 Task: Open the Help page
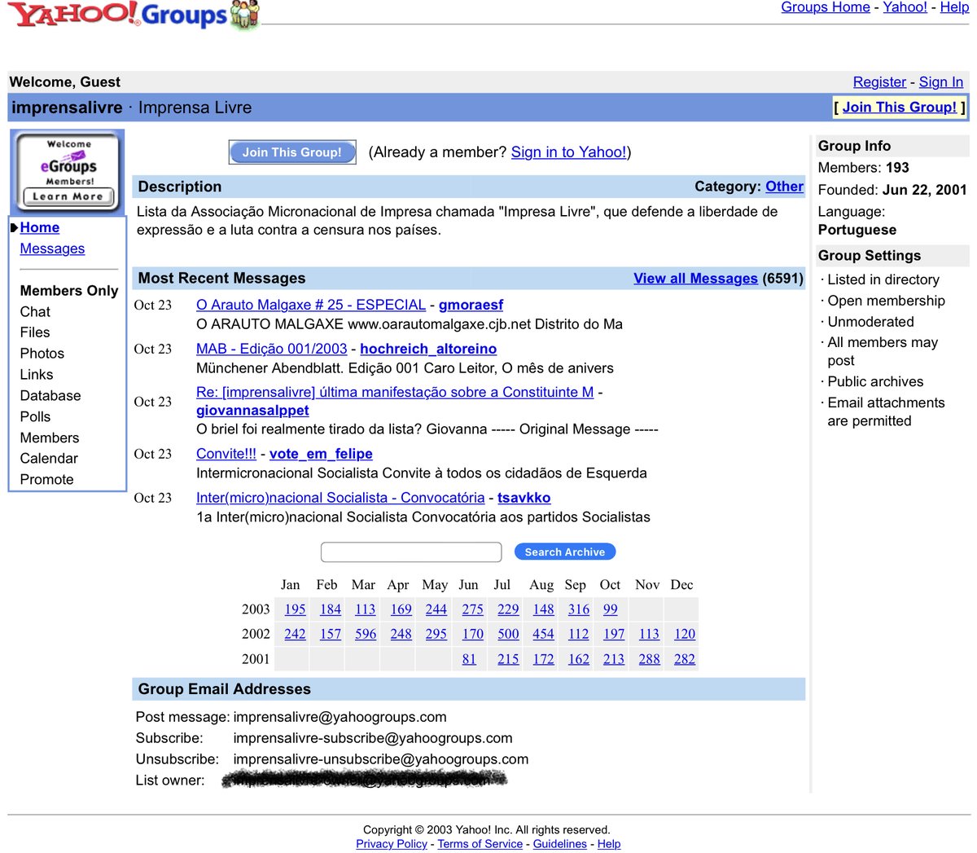pyautogui.click(x=954, y=7)
